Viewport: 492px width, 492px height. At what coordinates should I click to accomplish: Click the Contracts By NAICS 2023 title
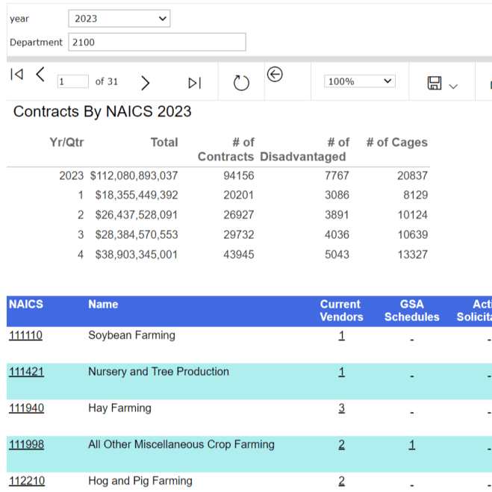click(102, 112)
